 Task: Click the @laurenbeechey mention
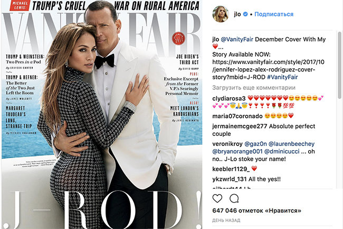[x=291, y=144]
